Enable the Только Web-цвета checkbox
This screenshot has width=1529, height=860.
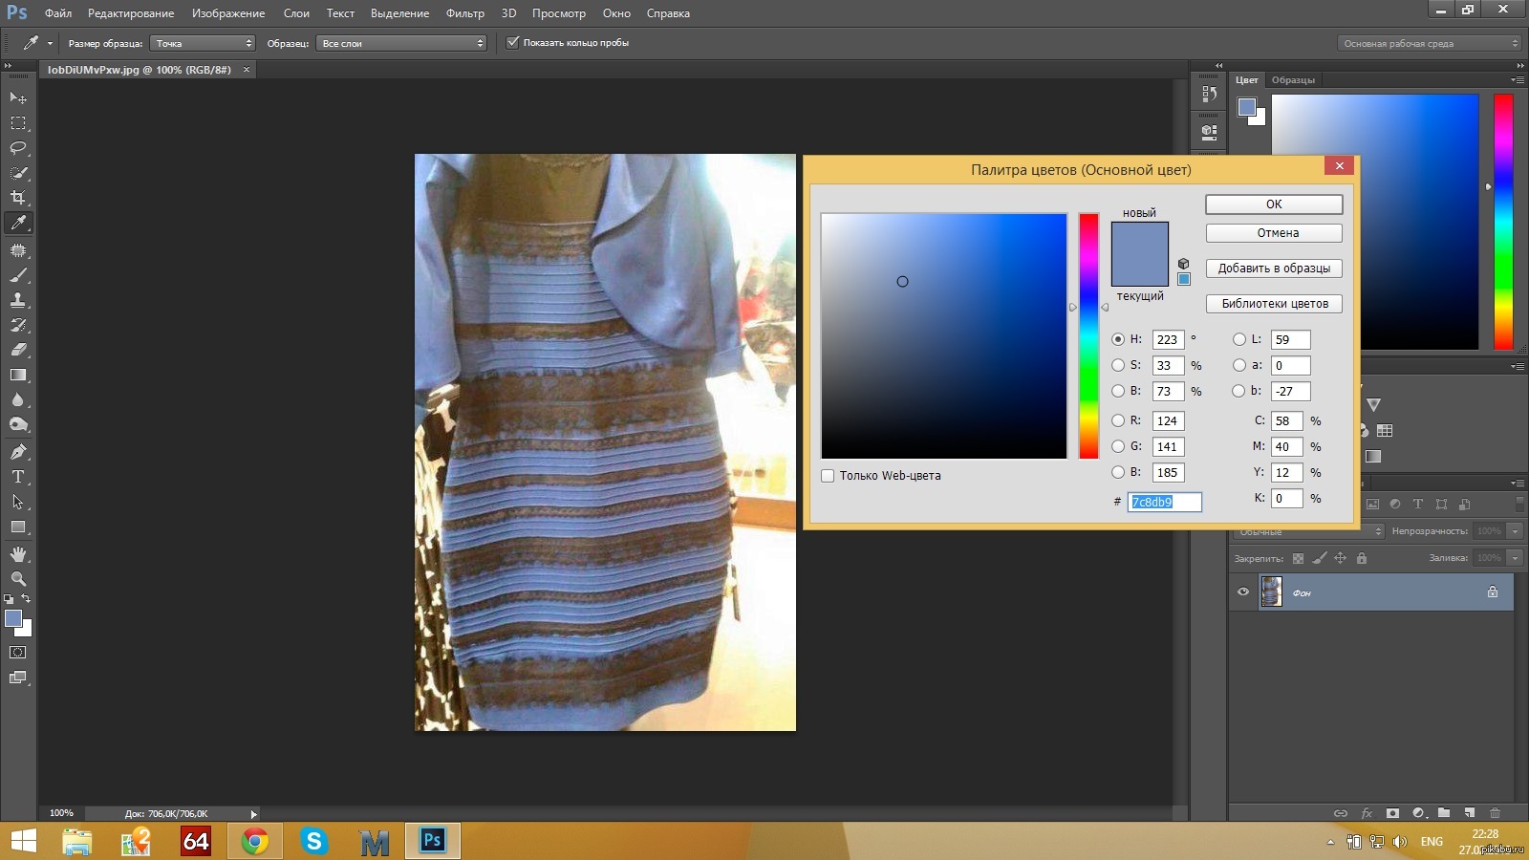tap(828, 476)
